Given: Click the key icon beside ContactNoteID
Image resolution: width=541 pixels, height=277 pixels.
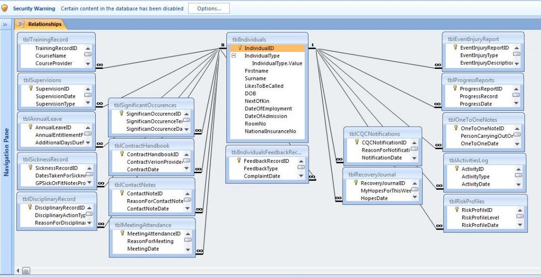Looking at the screenshot, I should click(x=122, y=193).
